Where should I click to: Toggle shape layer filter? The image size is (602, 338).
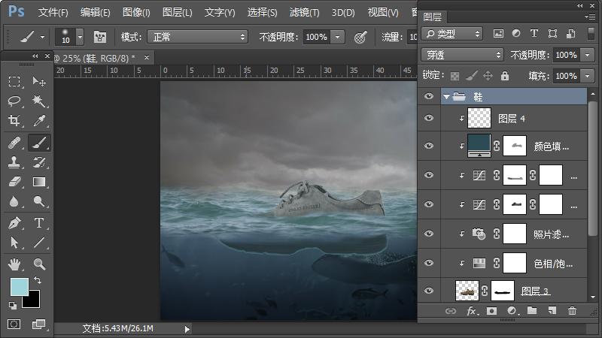(x=552, y=34)
